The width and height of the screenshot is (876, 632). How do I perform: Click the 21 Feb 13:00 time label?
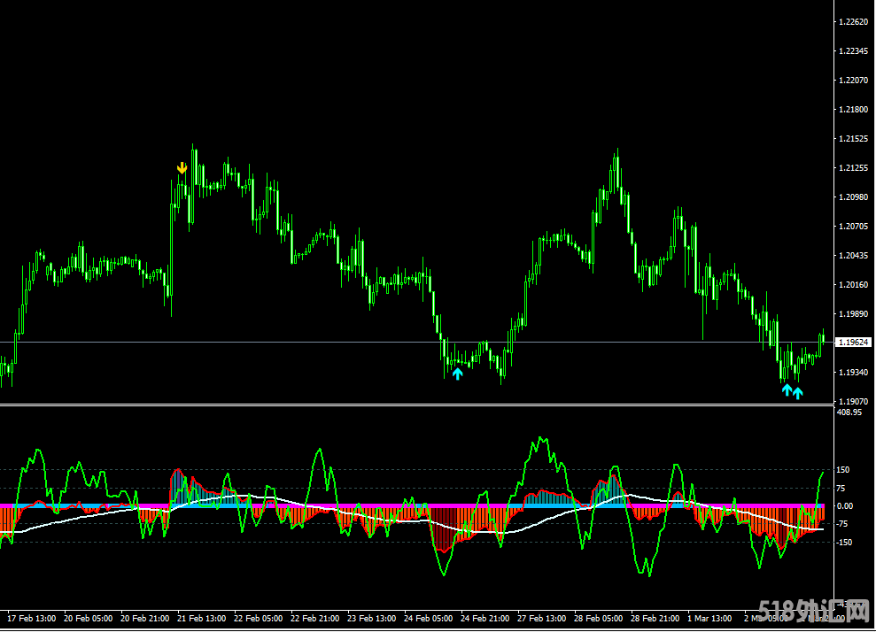tap(202, 619)
